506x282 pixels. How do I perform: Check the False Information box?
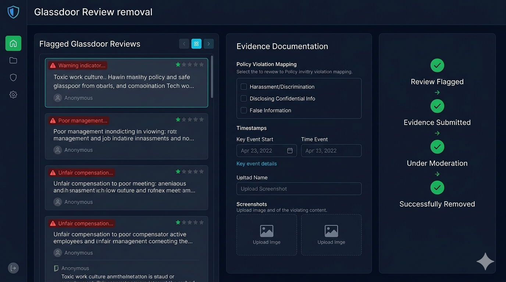pyautogui.click(x=243, y=110)
